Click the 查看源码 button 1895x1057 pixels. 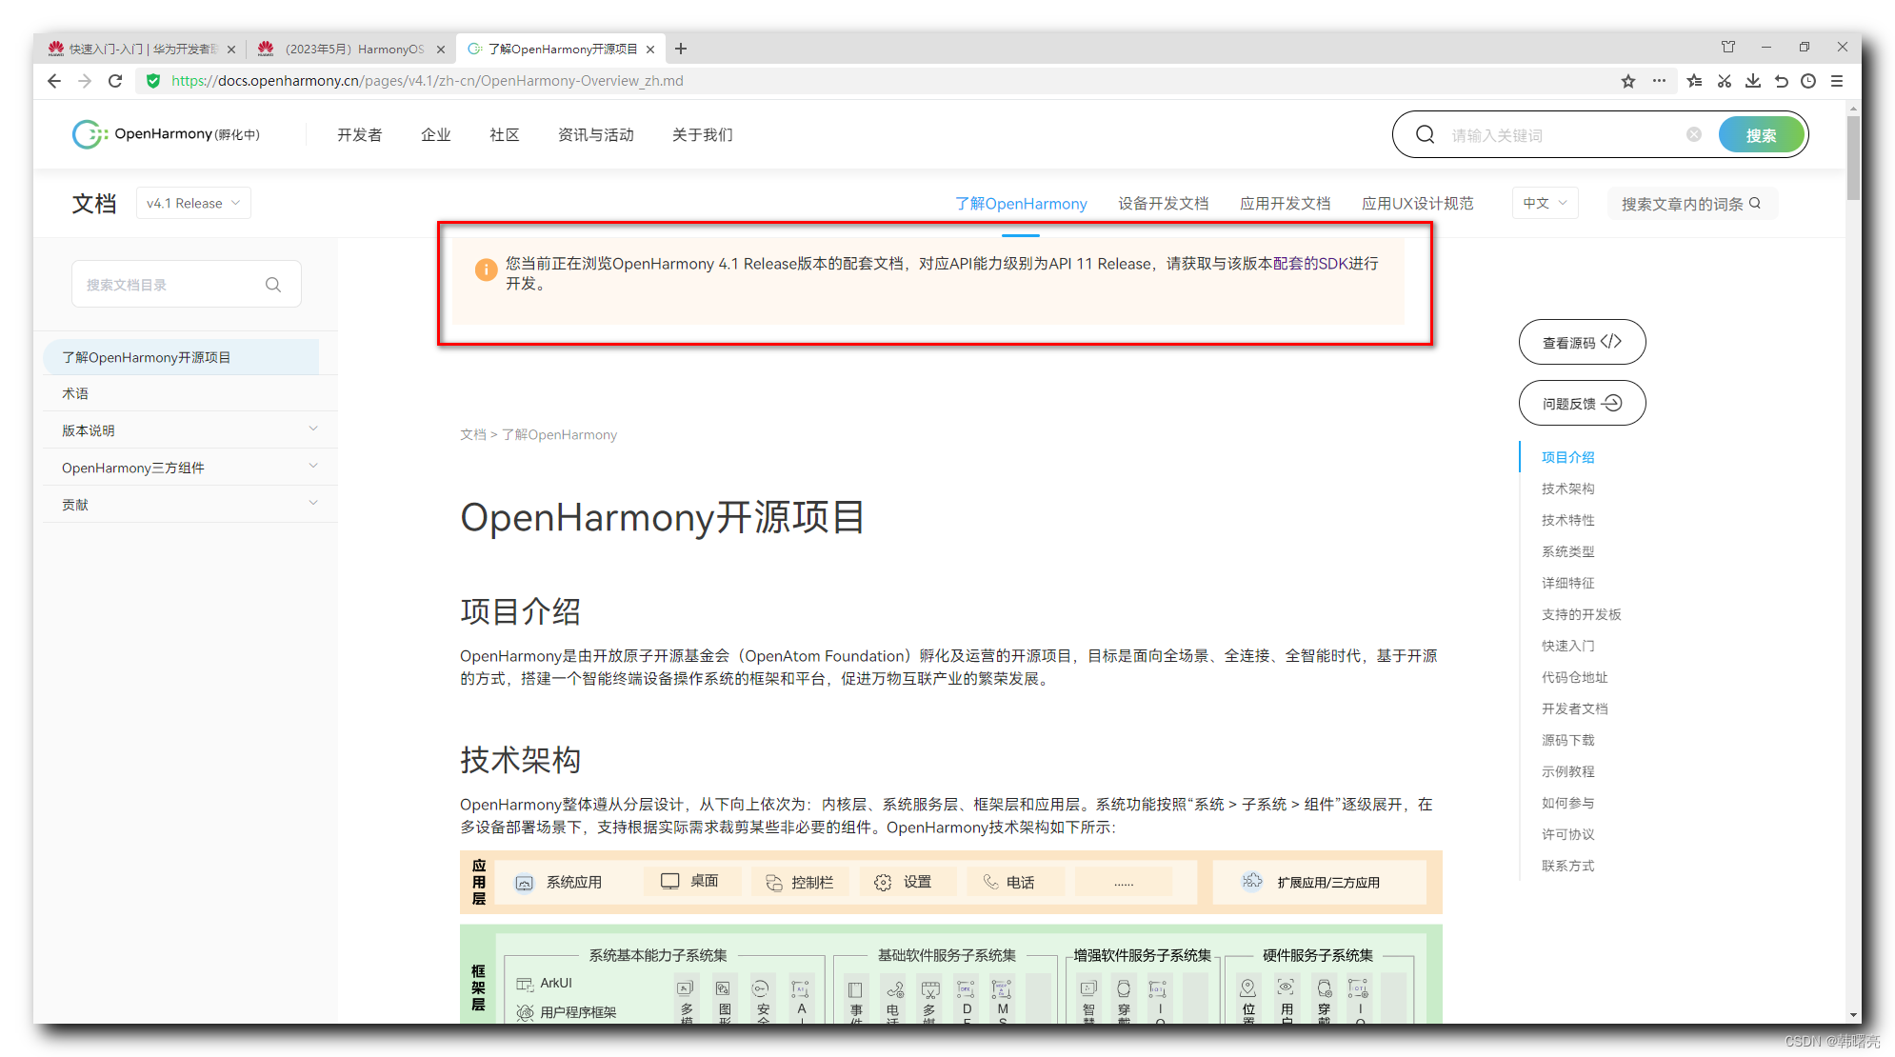1582,342
